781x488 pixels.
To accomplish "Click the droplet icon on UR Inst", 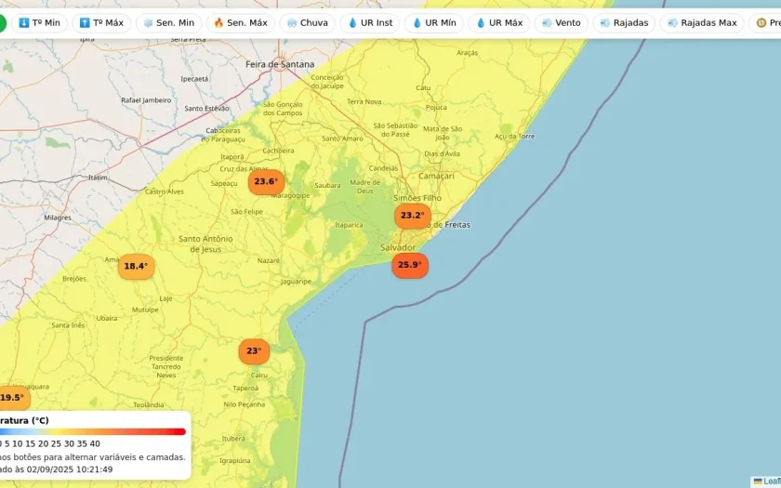I will tap(352, 23).
